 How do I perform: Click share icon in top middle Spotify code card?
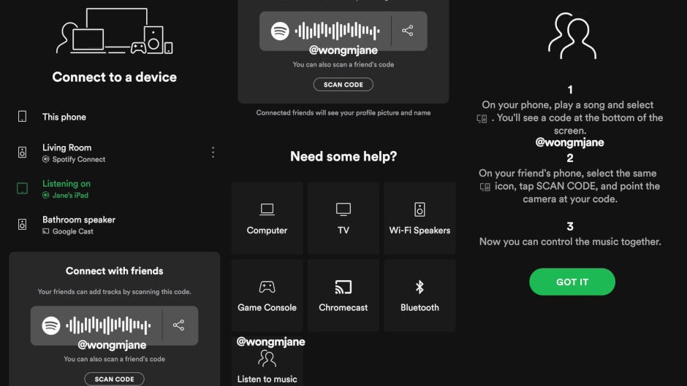tap(408, 30)
